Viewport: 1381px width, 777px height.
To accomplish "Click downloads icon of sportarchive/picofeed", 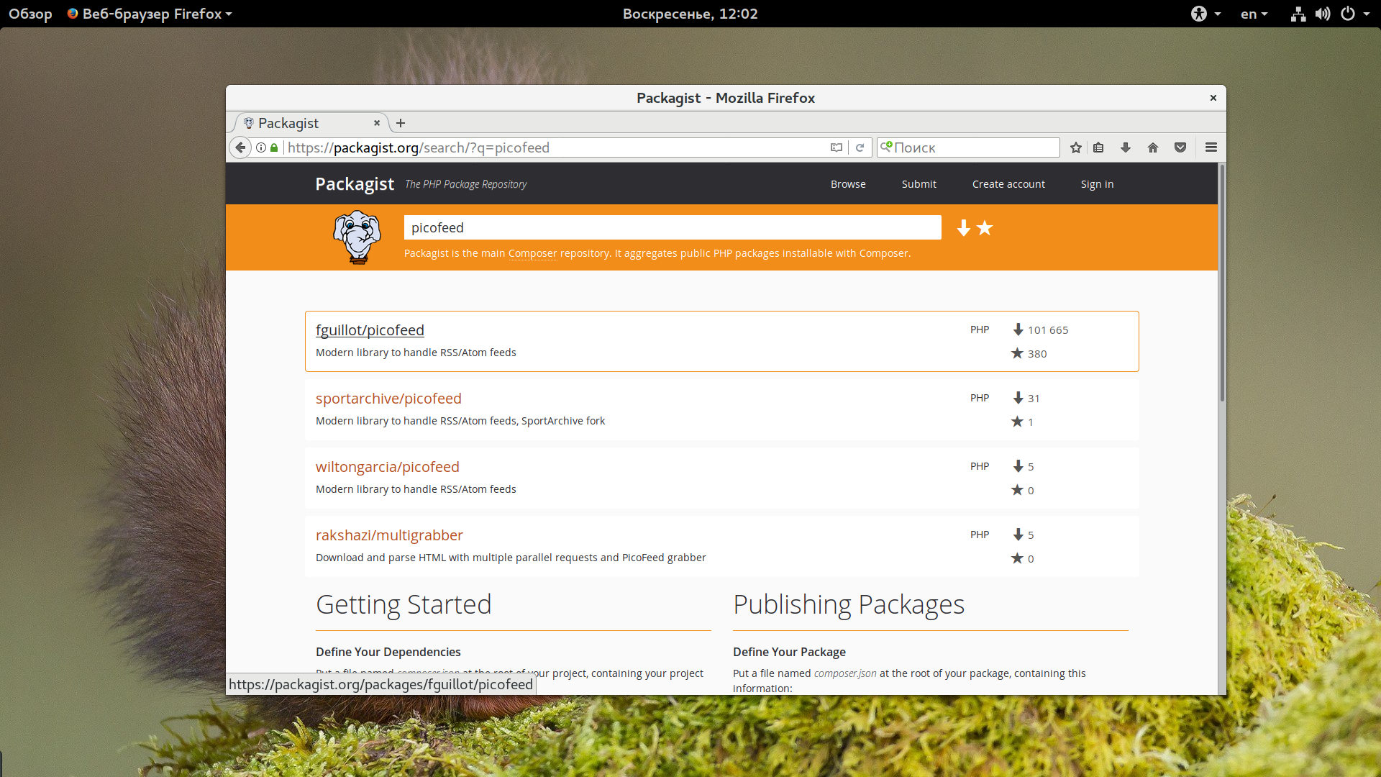I will click(x=1018, y=398).
